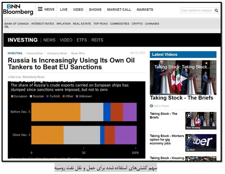Open the Taking Stock - Housing list item

pos(167,158)
